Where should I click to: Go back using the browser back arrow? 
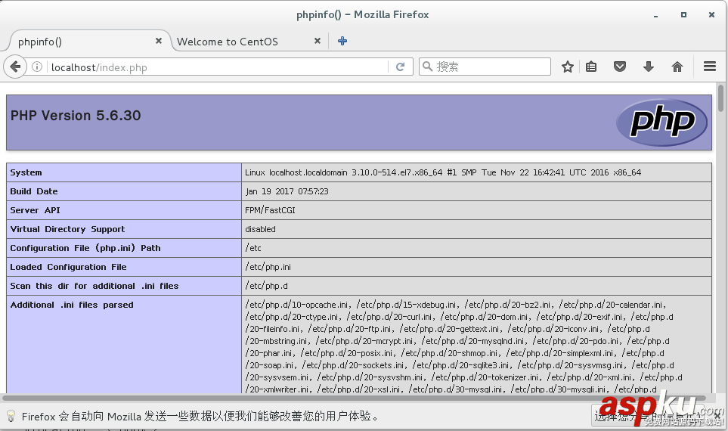pos(15,67)
